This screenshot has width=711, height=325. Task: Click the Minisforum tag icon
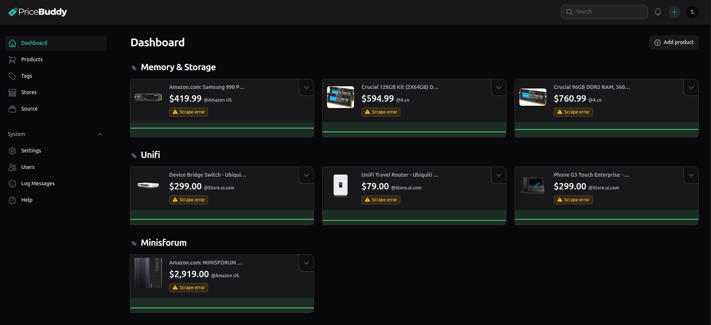134,244
